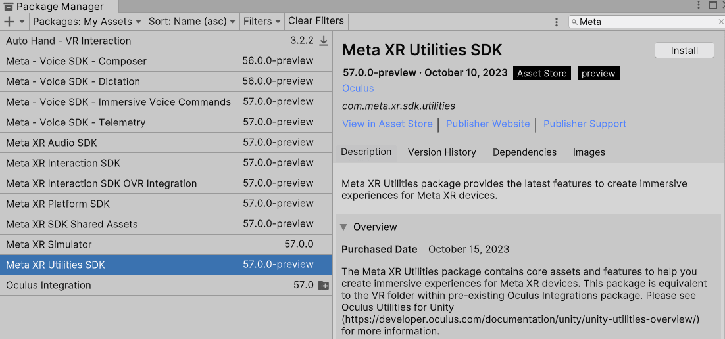Switch to Version History tab

coord(441,152)
